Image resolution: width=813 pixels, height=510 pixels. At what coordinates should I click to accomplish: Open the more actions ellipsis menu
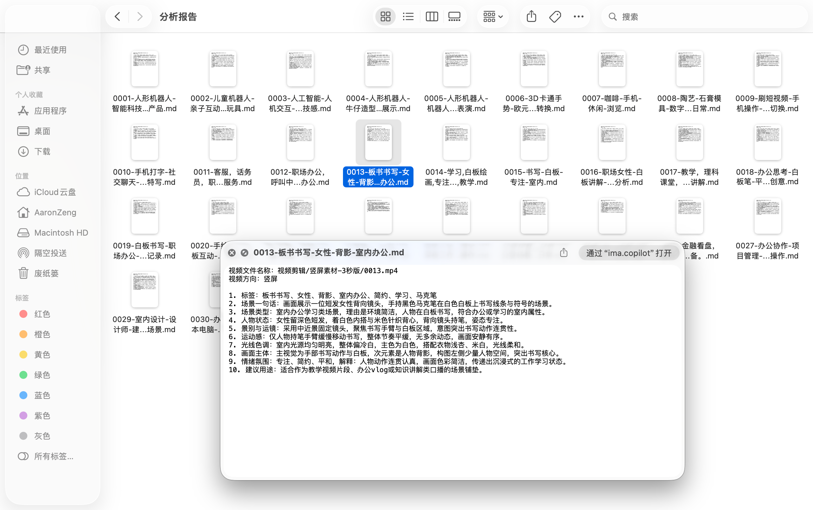(x=578, y=17)
